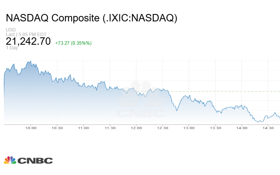Click the Last 5:05 PM EDT timestamp
The image size is (280, 175).
[x=26, y=34]
